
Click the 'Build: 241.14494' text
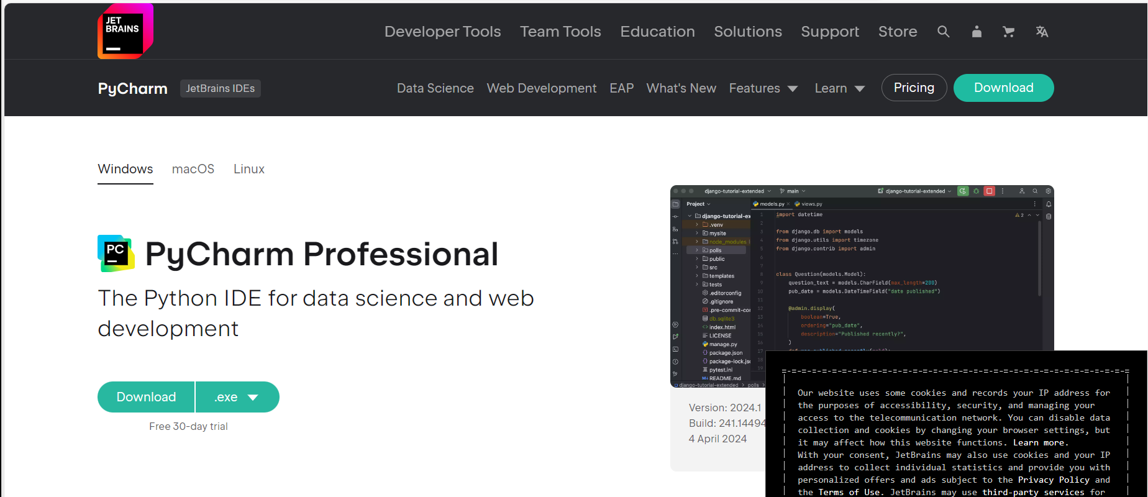727,423
